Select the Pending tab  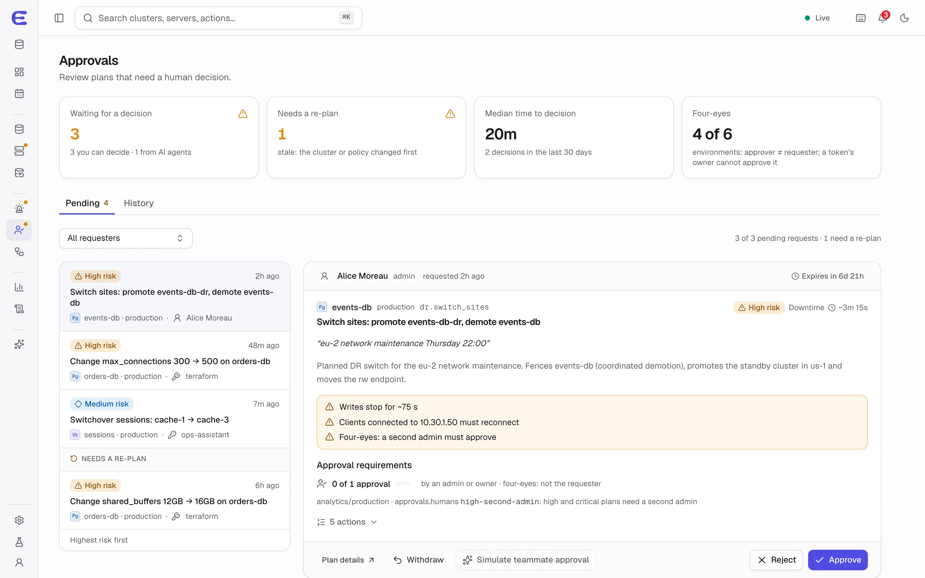[87, 203]
